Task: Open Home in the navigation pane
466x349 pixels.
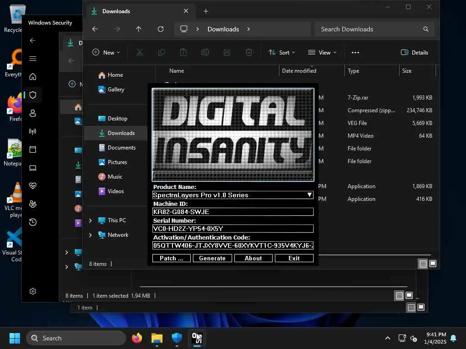Action: [x=115, y=75]
